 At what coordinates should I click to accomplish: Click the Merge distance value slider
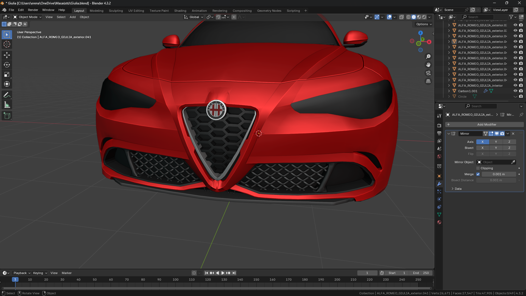point(499,174)
